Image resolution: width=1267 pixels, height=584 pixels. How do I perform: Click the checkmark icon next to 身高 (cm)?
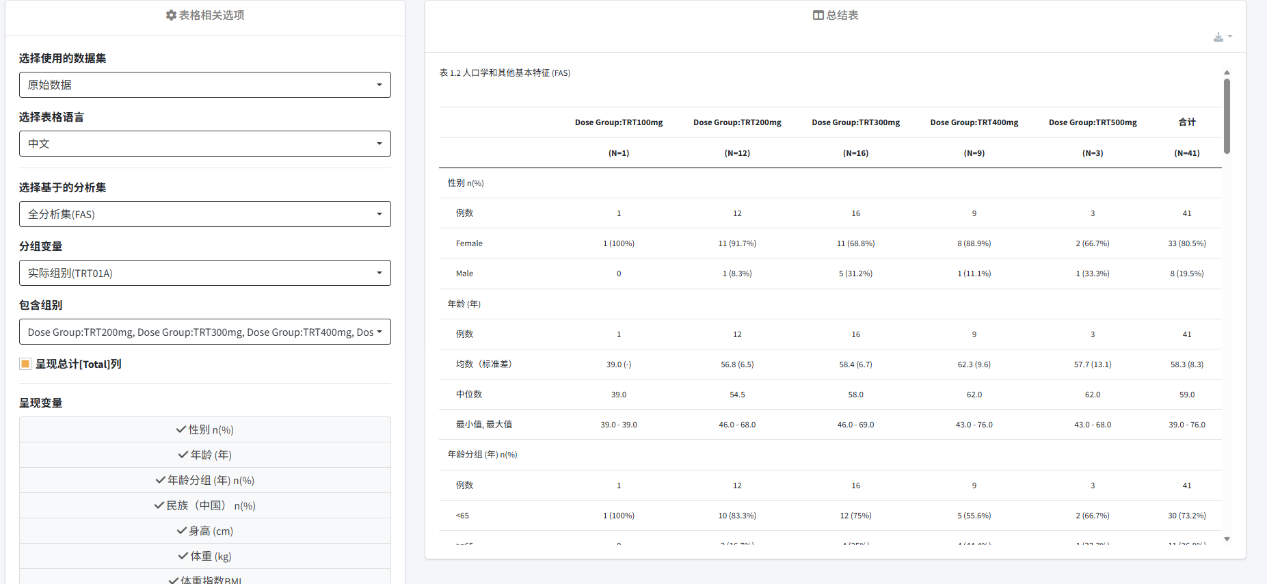pos(182,531)
